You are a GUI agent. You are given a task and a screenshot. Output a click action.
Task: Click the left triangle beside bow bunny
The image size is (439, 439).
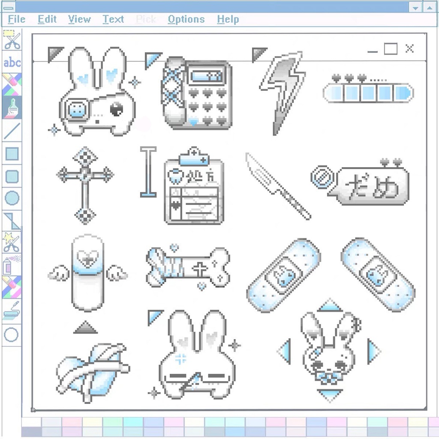tap(285, 351)
